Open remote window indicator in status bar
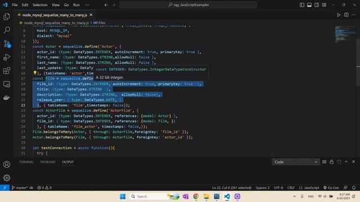Screen dimensions: 360x202 (x=4, y=187)
